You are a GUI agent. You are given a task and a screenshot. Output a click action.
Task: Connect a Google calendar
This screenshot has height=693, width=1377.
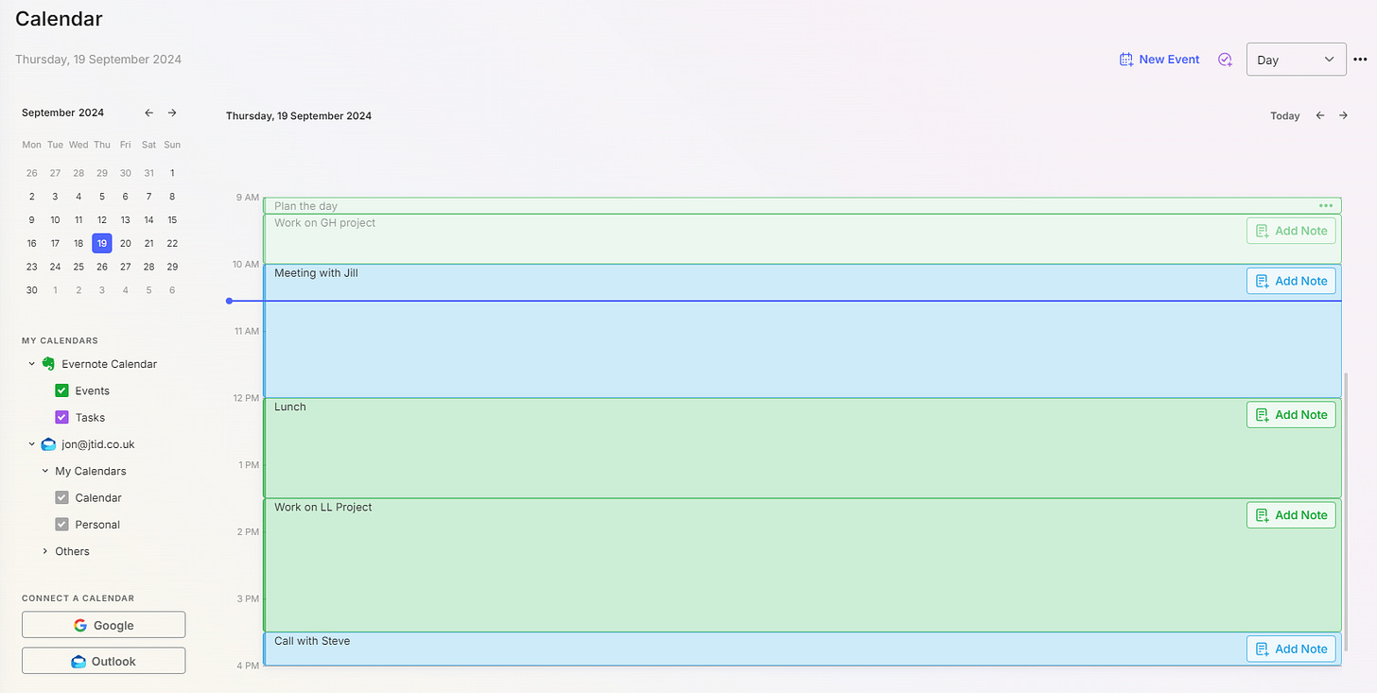pos(103,625)
